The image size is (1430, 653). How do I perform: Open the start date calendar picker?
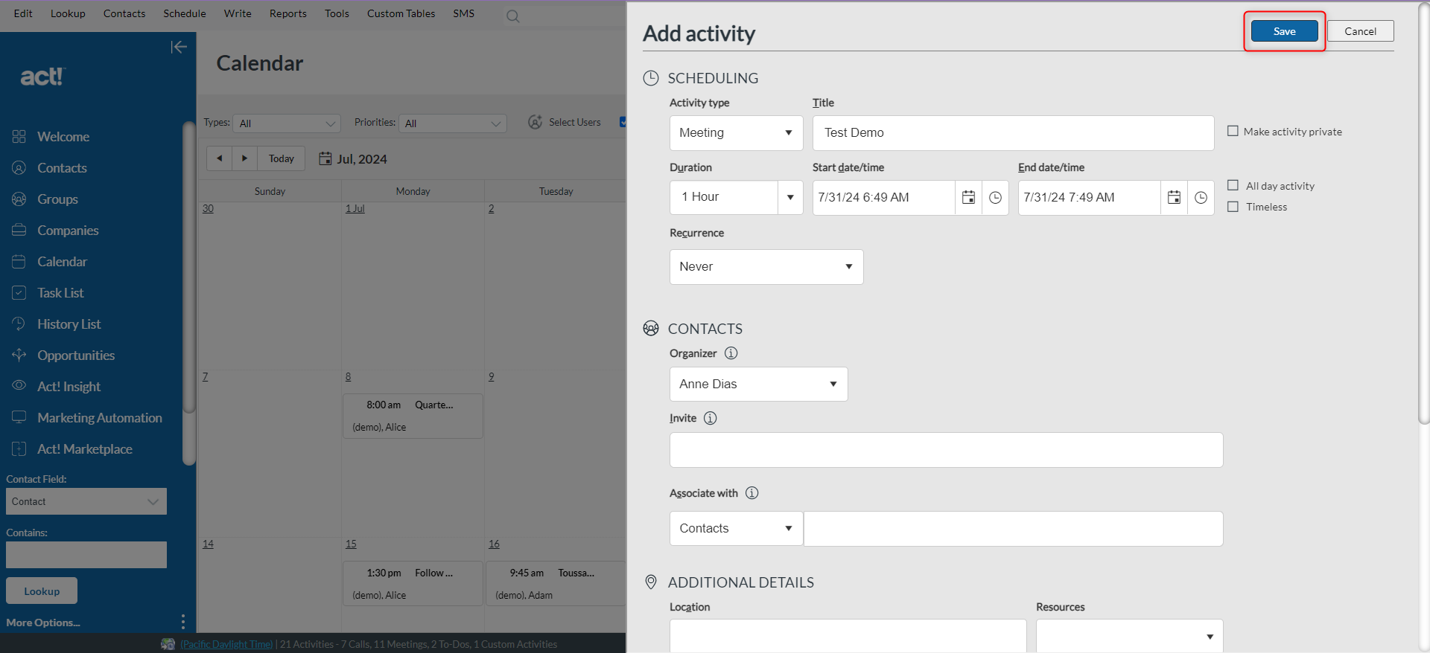click(x=968, y=198)
